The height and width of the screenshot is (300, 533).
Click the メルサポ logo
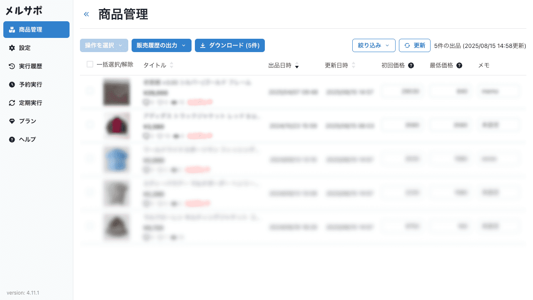[24, 11]
